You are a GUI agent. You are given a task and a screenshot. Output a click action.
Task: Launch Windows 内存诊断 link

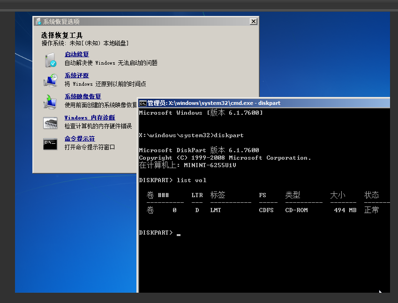point(90,118)
